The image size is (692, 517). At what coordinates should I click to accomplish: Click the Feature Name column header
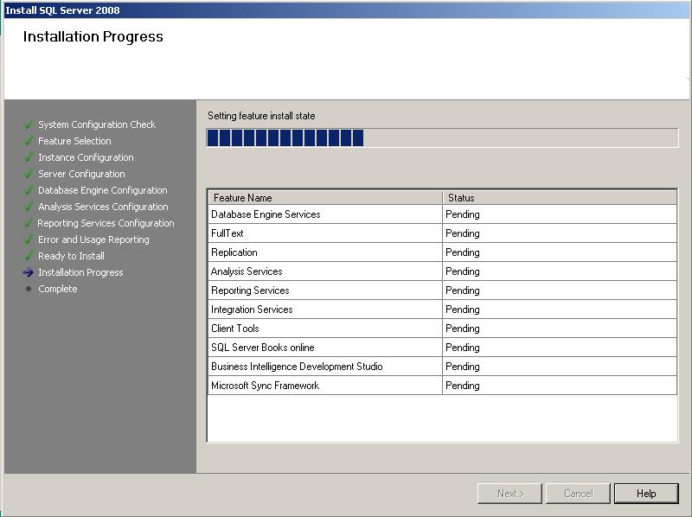point(325,198)
